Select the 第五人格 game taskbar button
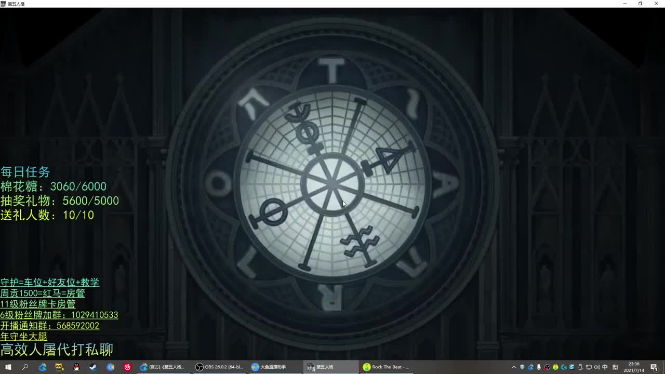 [330, 367]
